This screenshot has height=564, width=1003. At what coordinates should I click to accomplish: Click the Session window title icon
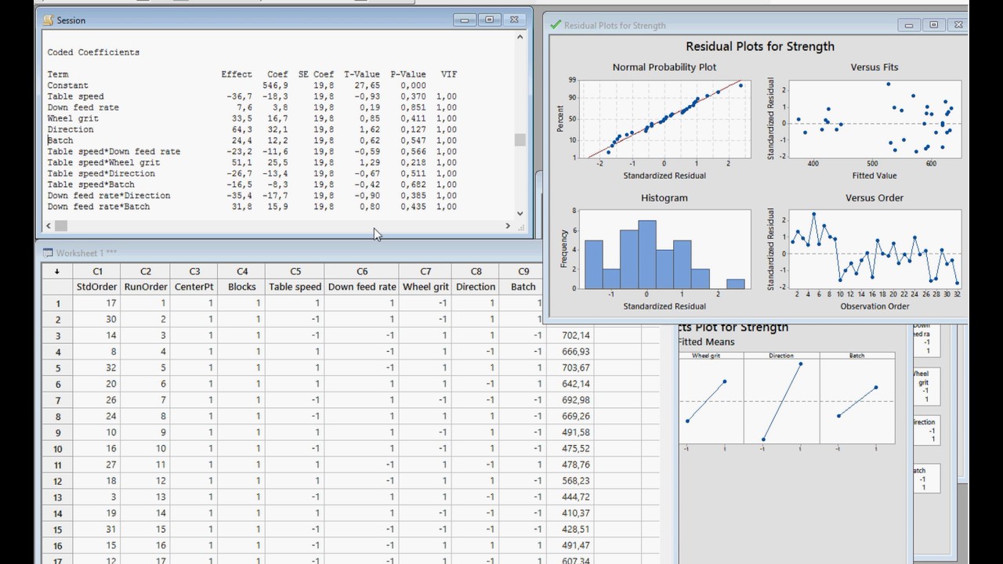tap(48, 20)
